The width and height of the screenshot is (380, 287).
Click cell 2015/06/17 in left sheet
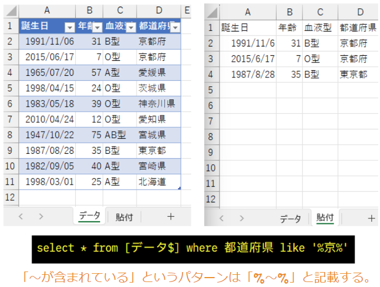tap(47, 57)
